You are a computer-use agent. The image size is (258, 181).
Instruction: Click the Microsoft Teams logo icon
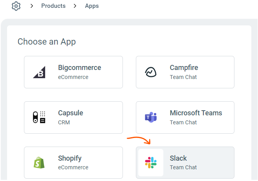151,117
